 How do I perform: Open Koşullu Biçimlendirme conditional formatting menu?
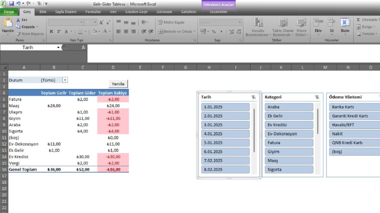tap(258, 27)
